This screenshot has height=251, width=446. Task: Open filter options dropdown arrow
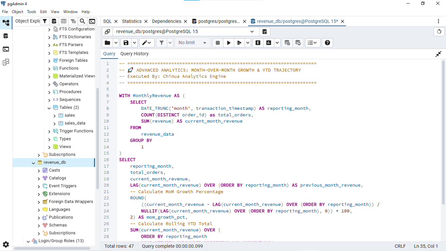coord(170,43)
